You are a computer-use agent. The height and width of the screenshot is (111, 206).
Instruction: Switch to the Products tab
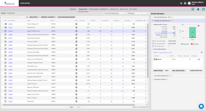point(114,9)
